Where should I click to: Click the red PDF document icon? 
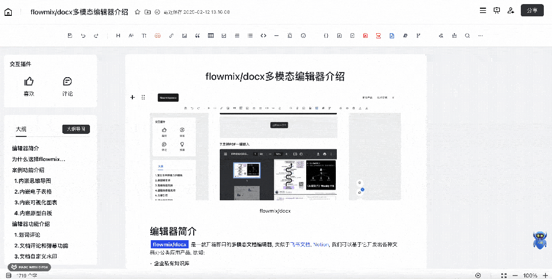[x=365, y=36]
